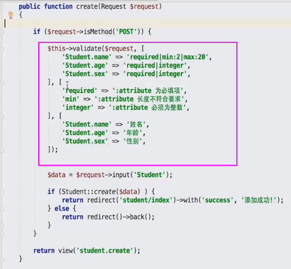Viewport: 291px width, 269px height.
Task: Click the '姓名' label string
Action: click(x=136, y=124)
